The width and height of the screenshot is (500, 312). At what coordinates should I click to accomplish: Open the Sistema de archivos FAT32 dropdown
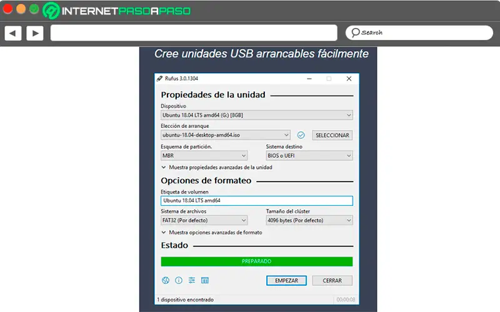click(204, 220)
